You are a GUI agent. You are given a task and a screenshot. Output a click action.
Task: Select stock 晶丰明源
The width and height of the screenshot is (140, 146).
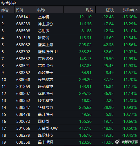(46, 142)
